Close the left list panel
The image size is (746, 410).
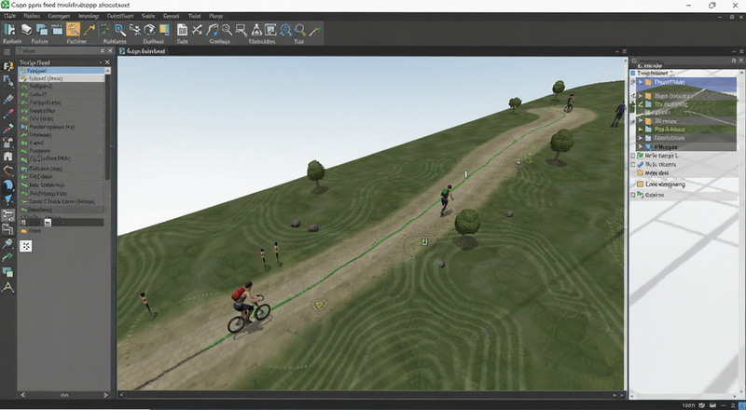coord(107,62)
